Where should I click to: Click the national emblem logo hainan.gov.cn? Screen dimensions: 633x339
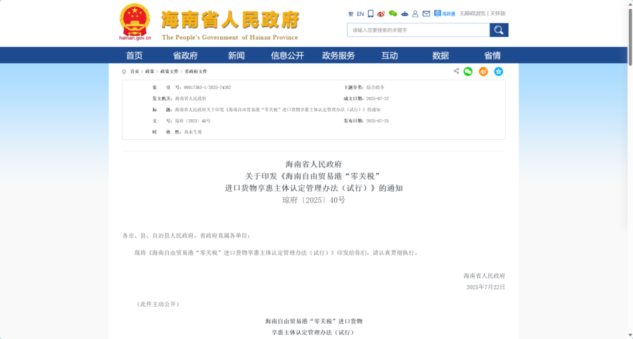point(135,22)
